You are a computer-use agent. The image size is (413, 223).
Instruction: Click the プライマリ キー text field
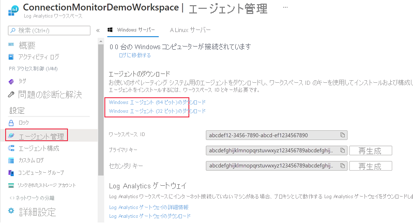(277, 151)
